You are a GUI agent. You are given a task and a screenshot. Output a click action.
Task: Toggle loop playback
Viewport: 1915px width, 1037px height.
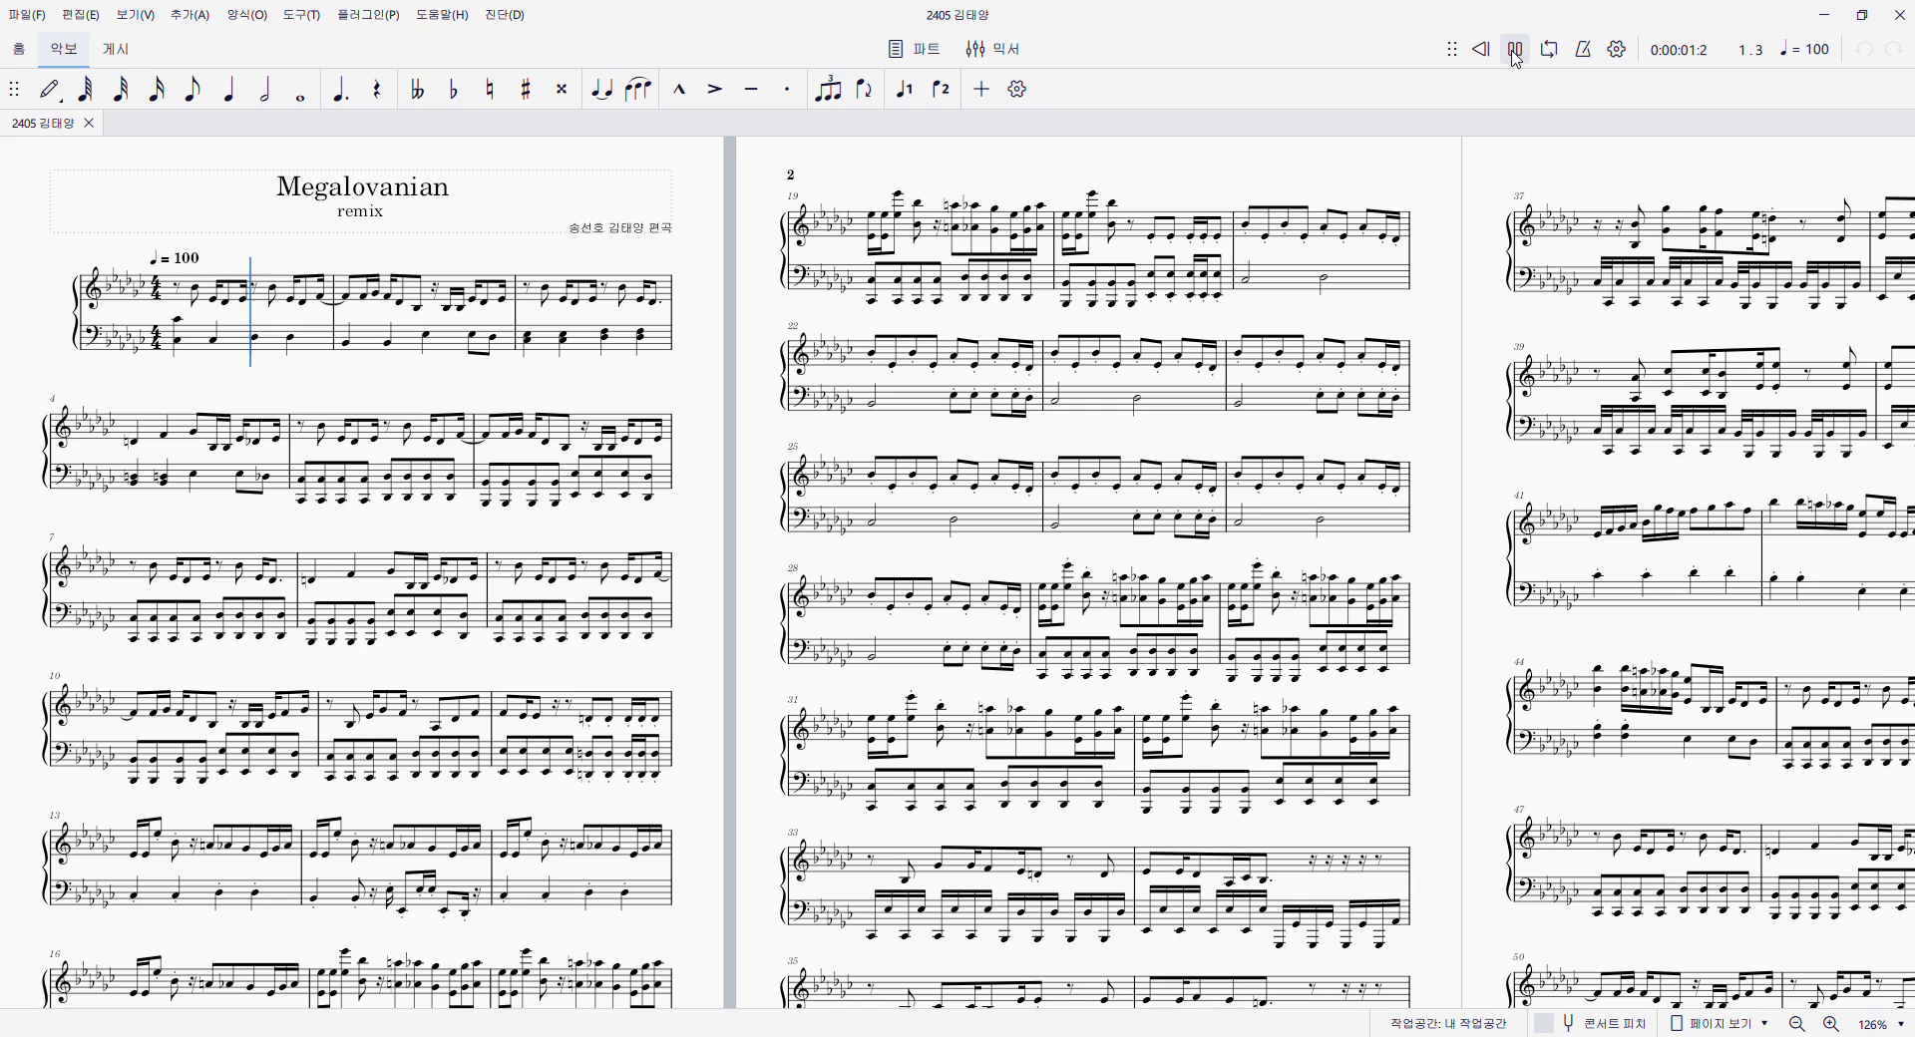click(x=1549, y=49)
